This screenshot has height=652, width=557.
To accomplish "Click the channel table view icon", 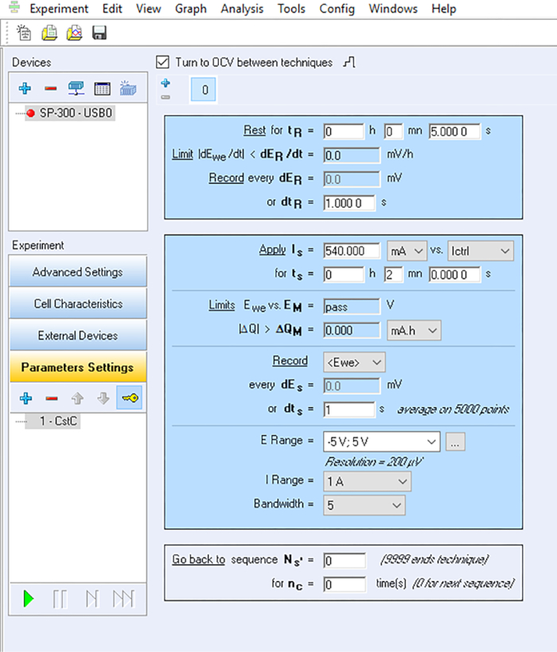I will [103, 88].
